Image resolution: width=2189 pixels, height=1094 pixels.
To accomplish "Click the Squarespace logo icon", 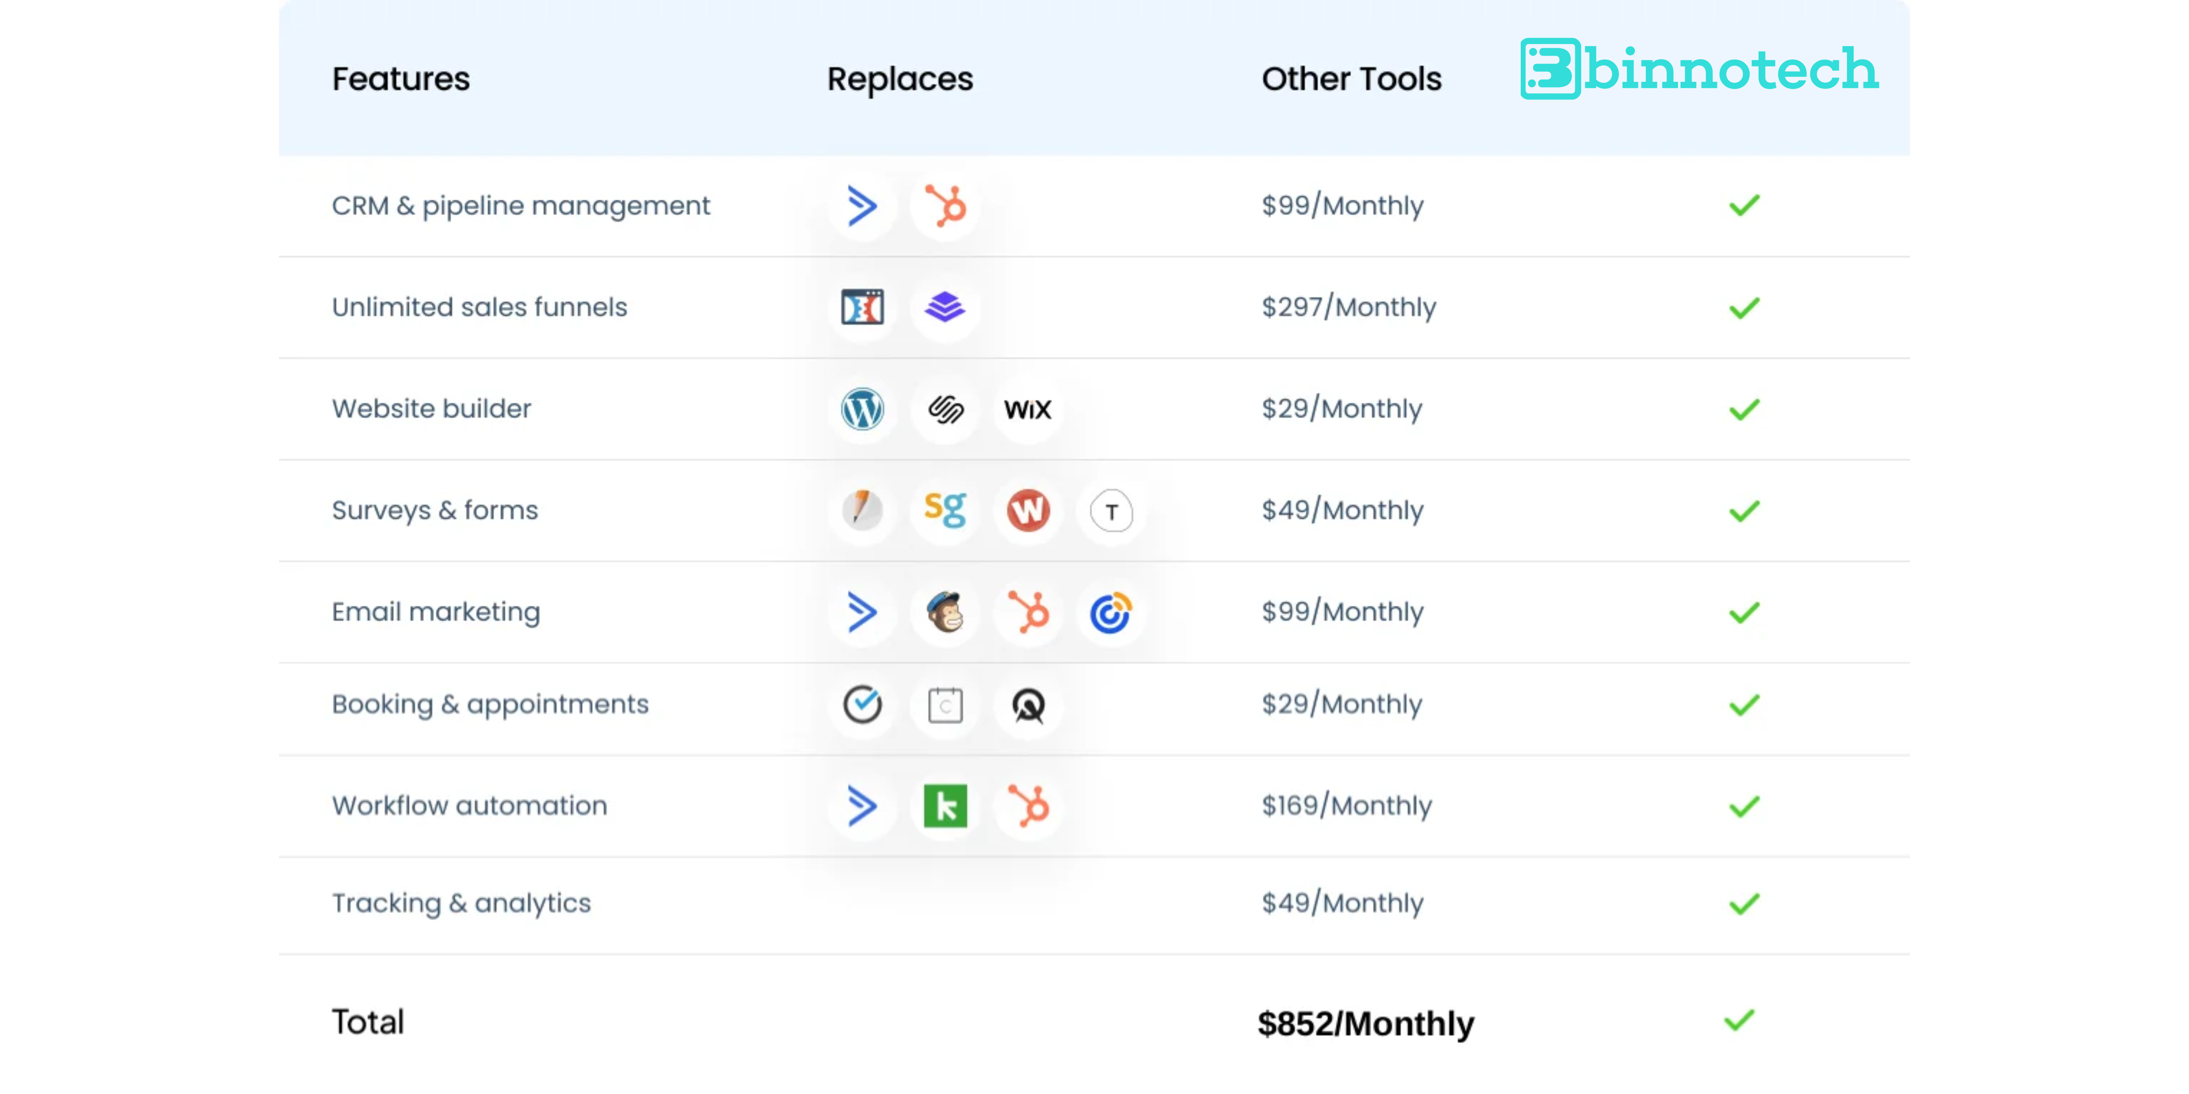I will [945, 409].
